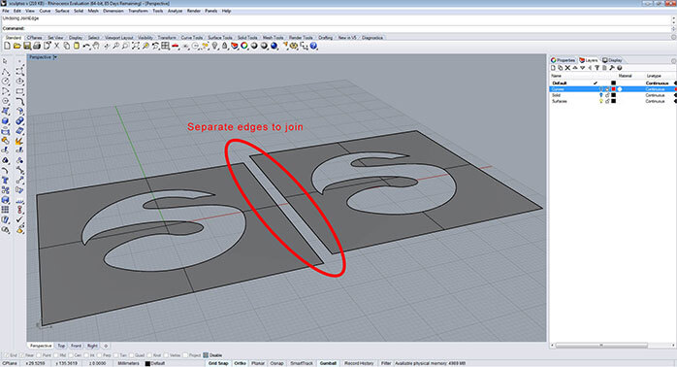Click the Paste clipboard icon
Viewport: 677px width, 367px height.
click(x=77, y=46)
